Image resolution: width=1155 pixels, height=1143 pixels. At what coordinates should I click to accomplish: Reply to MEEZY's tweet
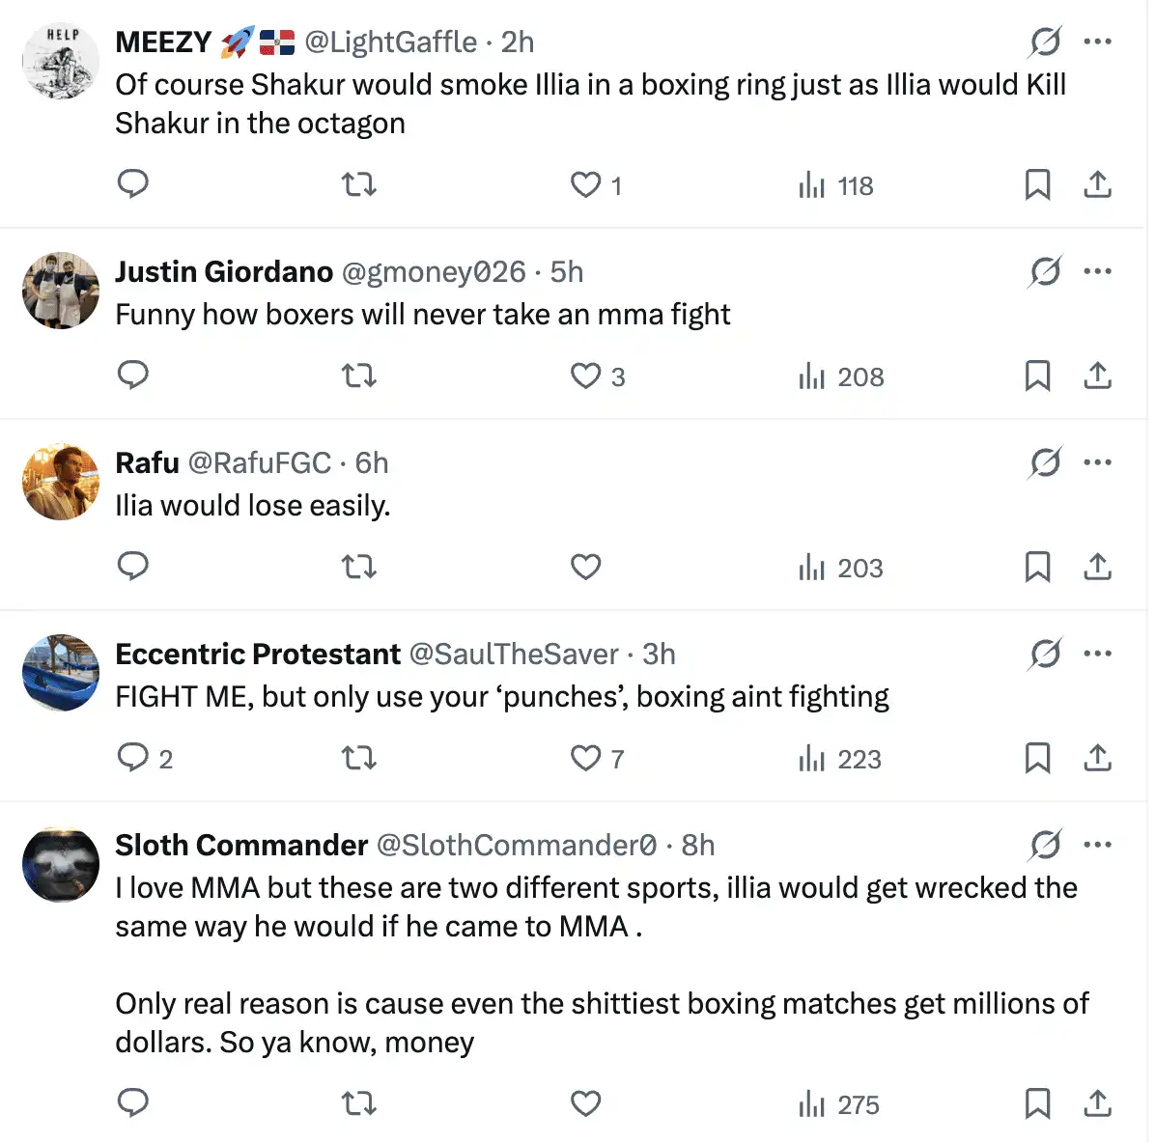click(132, 183)
